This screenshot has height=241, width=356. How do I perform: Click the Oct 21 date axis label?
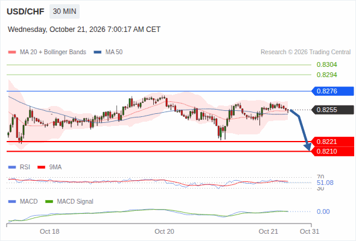pyautogui.click(x=269, y=231)
